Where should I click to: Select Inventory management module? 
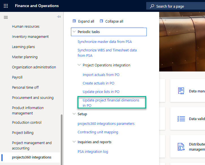[x=30, y=36]
